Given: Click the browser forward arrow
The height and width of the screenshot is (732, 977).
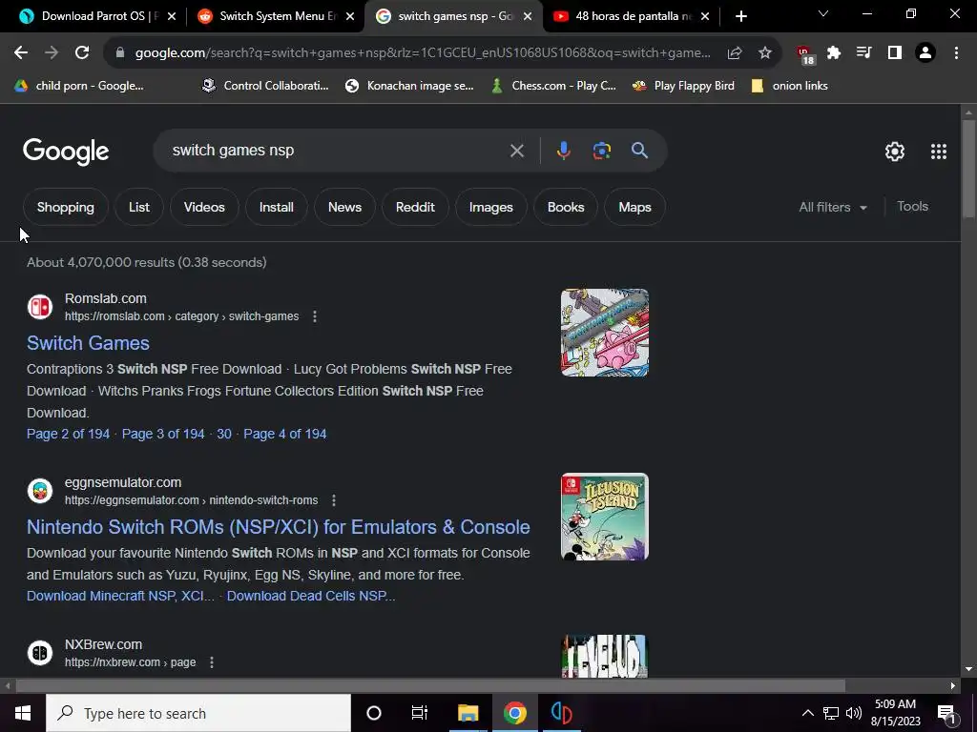Looking at the screenshot, I should [x=52, y=53].
